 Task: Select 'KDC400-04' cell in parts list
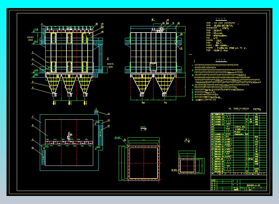click(219, 164)
